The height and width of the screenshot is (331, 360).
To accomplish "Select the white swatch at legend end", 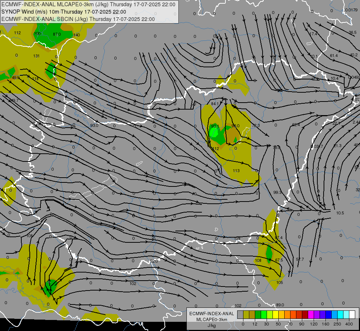I will click(352, 315).
